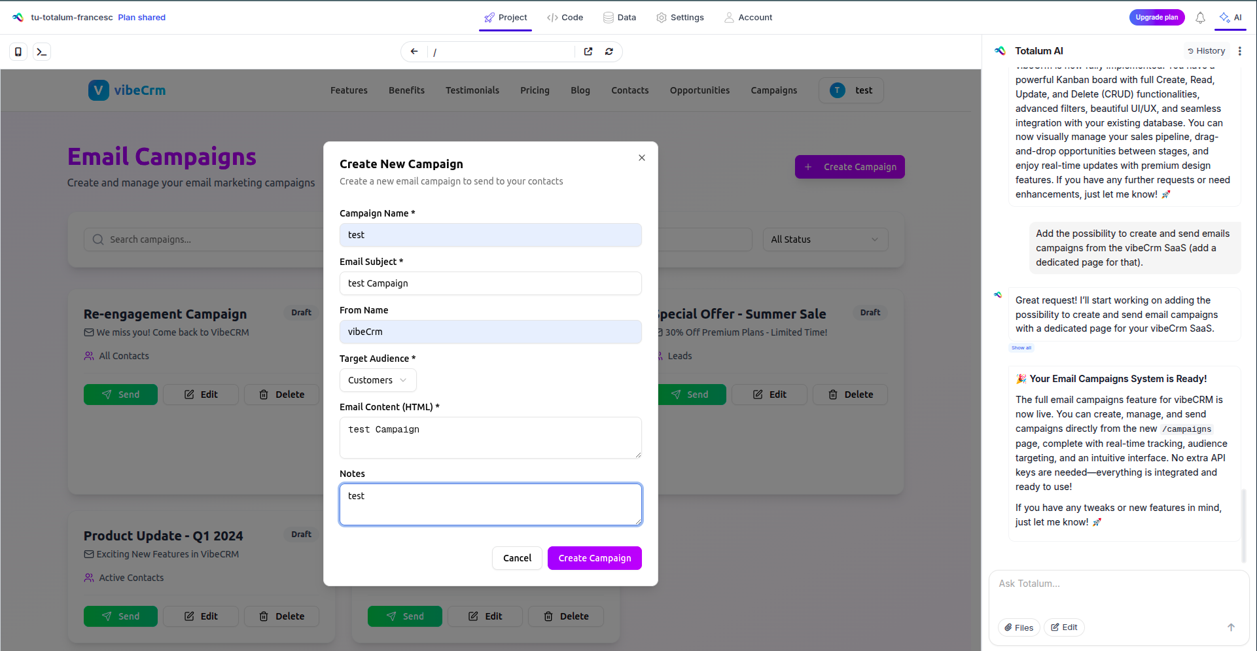Expand the Target Audience Customers dropdown

[x=378, y=380]
